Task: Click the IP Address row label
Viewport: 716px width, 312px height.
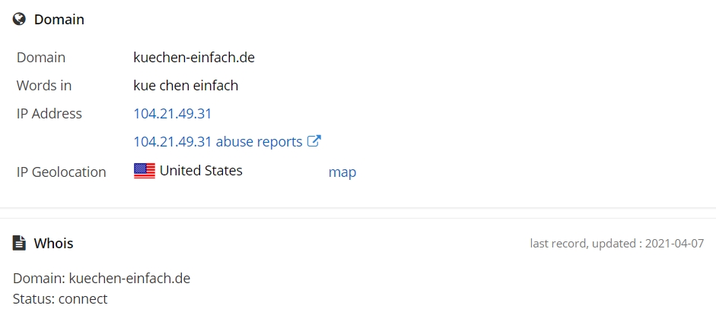Action: click(x=49, y=113)
